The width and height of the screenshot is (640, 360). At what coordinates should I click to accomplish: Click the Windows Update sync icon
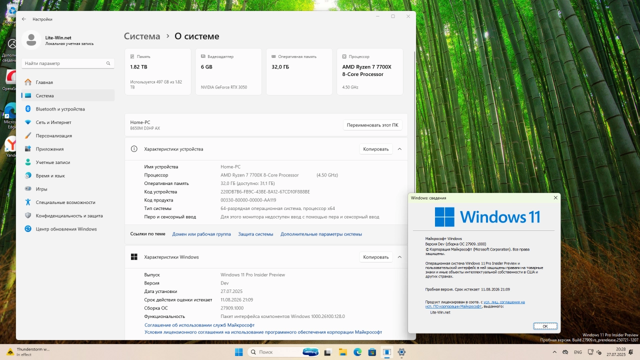click(28, 229)
